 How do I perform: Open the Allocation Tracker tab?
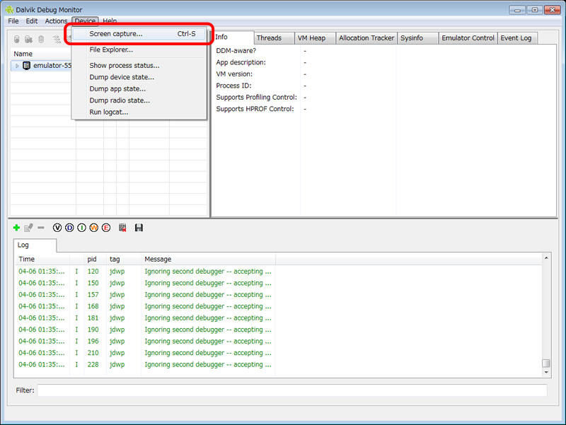(366, 38)
